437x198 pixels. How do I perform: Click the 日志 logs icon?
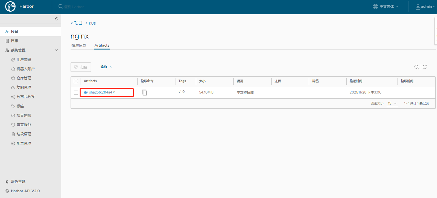pos(7,41)
